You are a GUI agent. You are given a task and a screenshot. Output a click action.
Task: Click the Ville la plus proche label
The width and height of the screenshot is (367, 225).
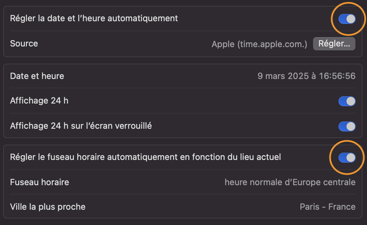[x=48, y=207]
